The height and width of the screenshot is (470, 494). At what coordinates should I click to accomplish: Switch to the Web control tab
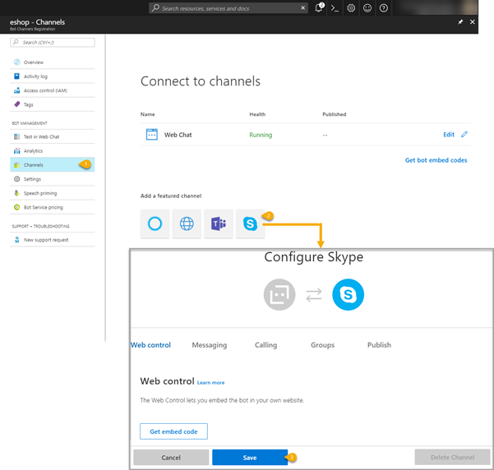click(150, 345)
